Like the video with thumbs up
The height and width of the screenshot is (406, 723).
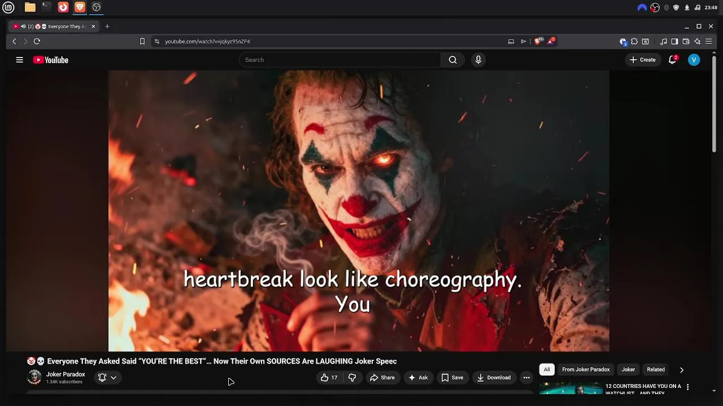click(329, 378)
